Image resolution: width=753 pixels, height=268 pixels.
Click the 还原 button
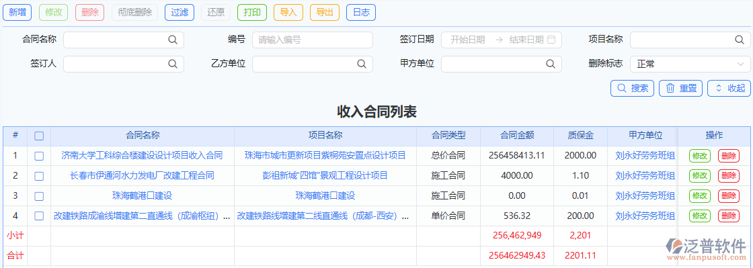216,13
